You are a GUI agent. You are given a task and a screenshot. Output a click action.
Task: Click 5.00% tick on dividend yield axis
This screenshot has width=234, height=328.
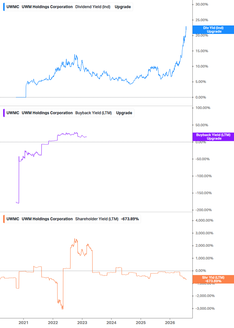coord(201,82)
